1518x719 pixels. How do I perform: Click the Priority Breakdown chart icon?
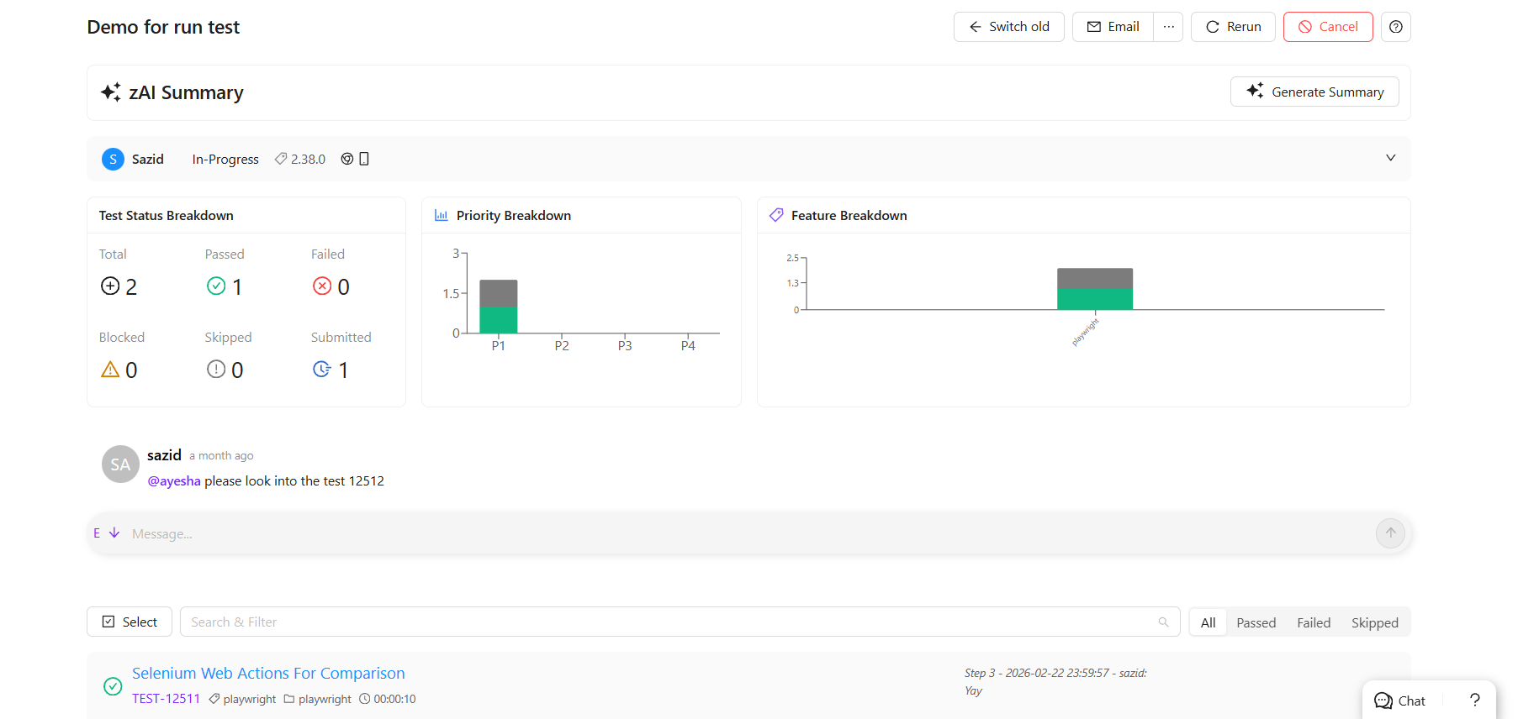point(441,215)
